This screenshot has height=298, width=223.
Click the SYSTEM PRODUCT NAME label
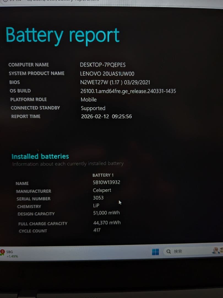[x=37, y=73]
